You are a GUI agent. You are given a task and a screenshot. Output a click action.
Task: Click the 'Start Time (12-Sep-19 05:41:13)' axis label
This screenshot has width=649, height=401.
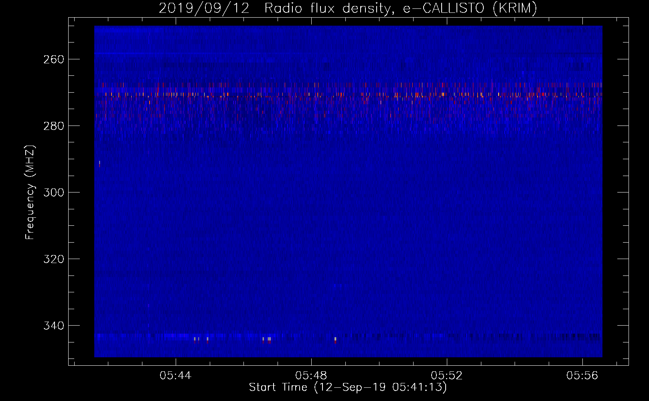(348, 387)
